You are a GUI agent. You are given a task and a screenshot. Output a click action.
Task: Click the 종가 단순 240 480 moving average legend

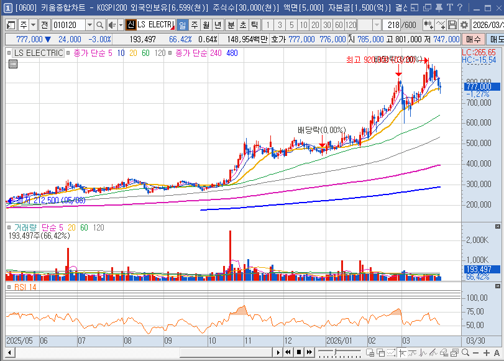click(206, 53)
